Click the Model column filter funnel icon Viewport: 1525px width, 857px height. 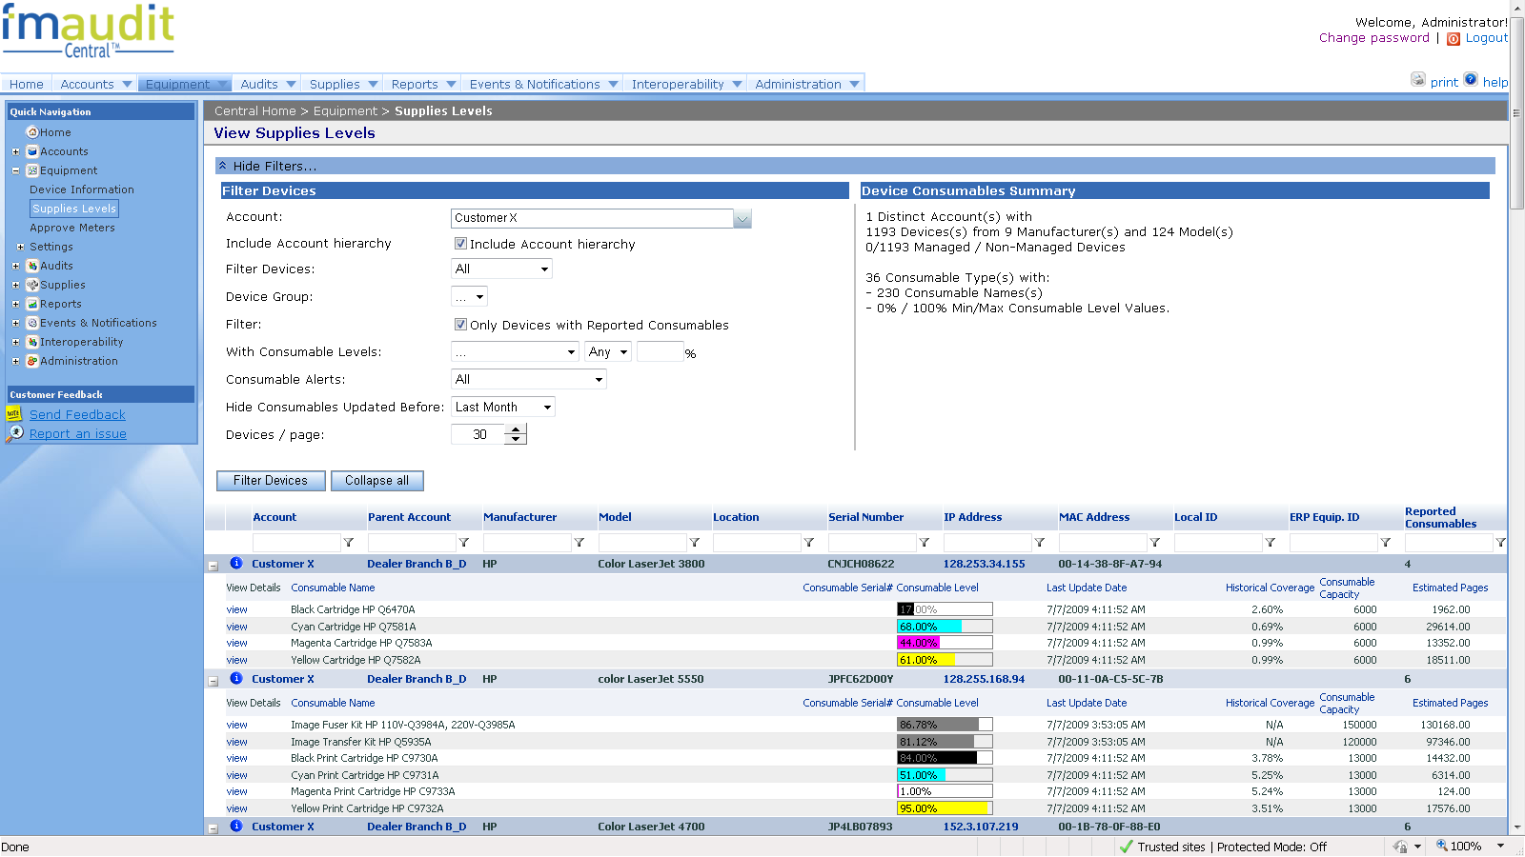click(694, 543)
